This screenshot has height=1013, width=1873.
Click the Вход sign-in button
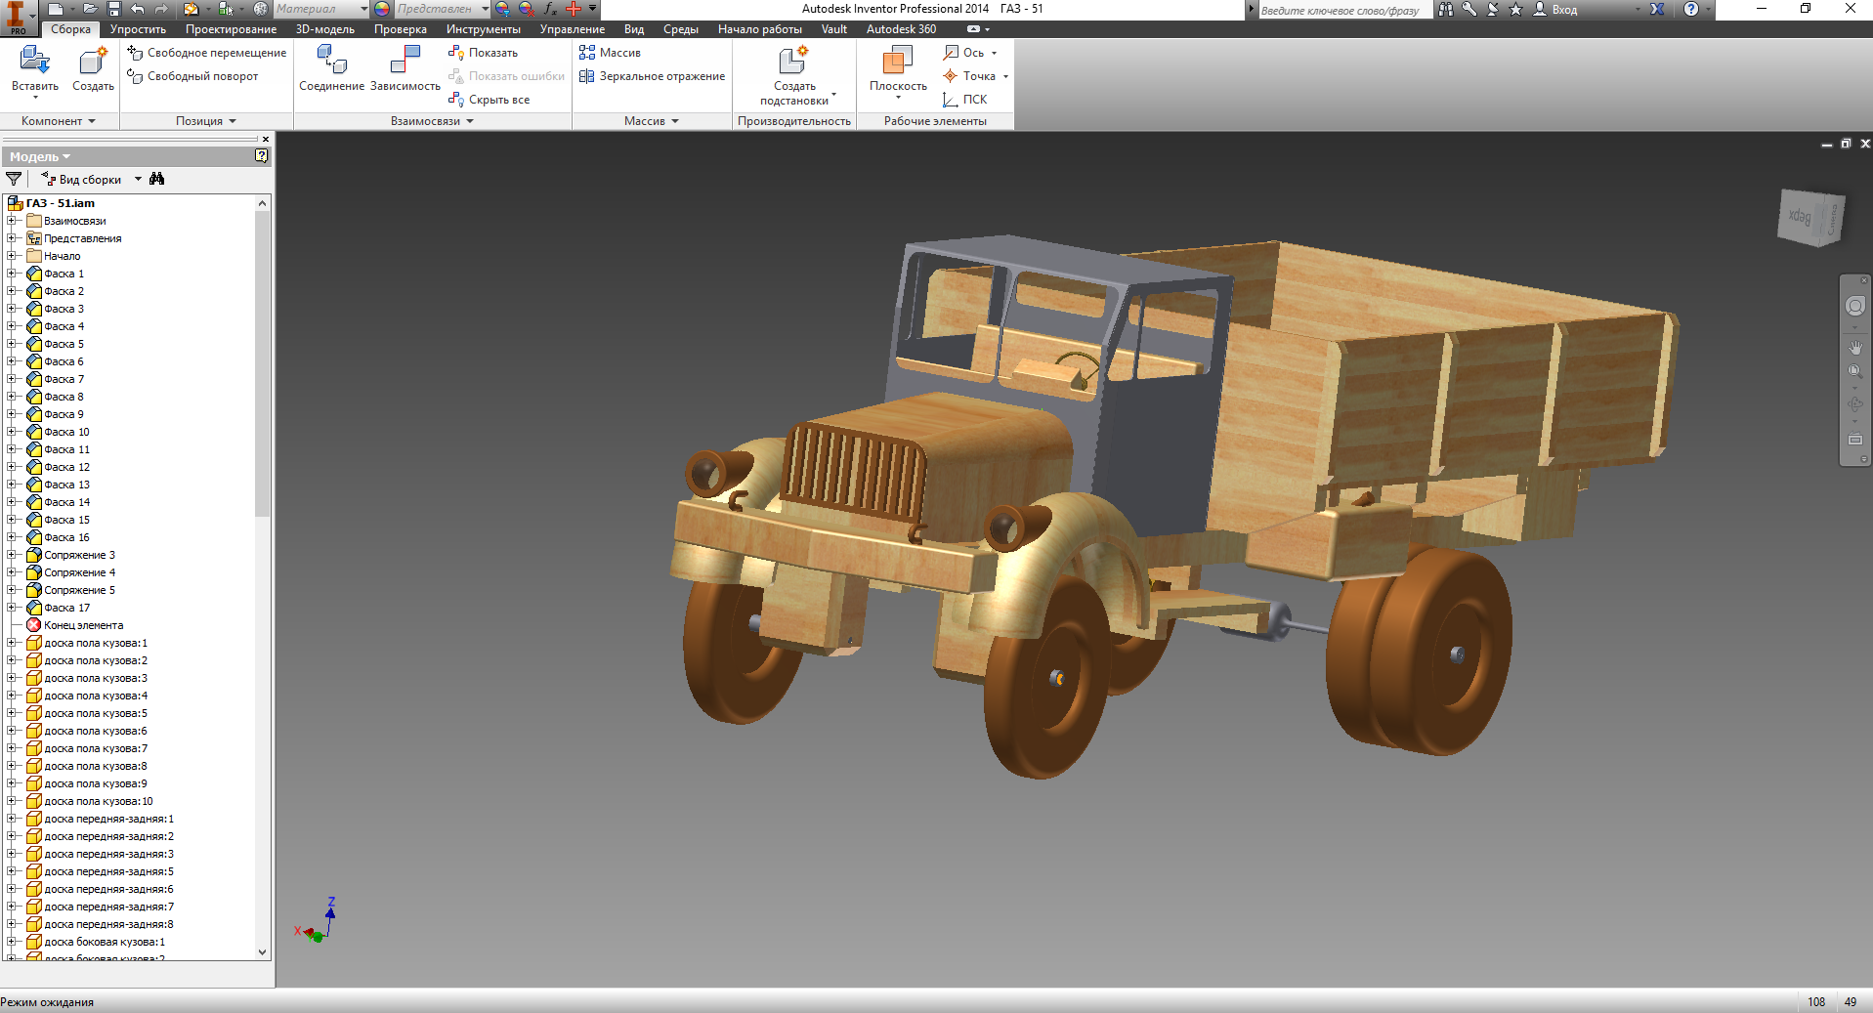point(1555,9)
